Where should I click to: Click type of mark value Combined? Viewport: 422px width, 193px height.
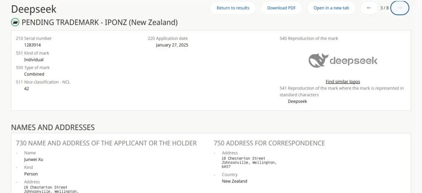[x=34, y=74]
